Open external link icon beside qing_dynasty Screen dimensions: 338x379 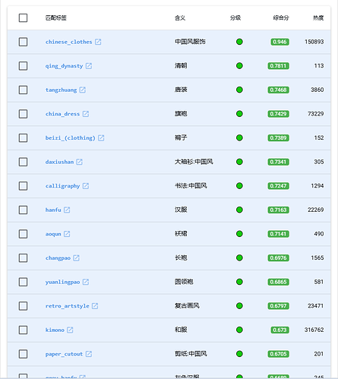click(89, 66)
